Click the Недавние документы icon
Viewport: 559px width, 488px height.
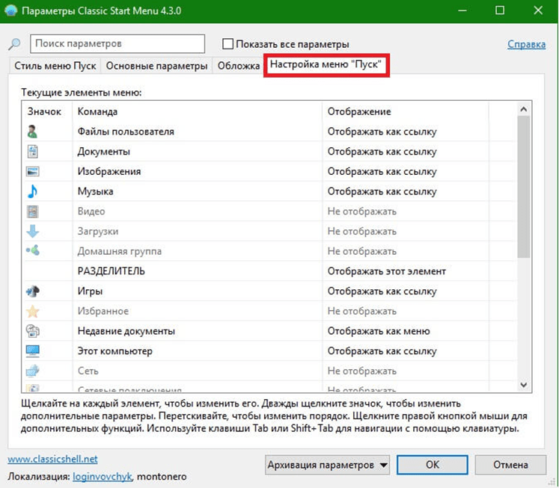[33, 331]
